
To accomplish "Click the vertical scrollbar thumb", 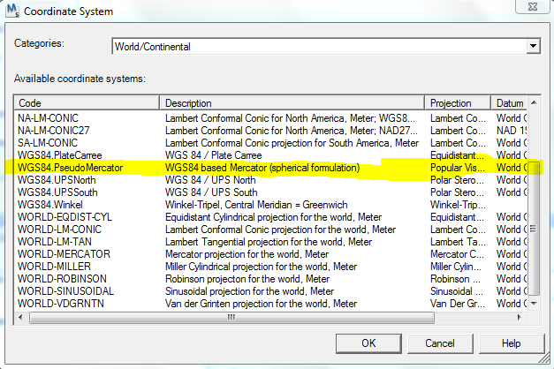I will 534,228.
